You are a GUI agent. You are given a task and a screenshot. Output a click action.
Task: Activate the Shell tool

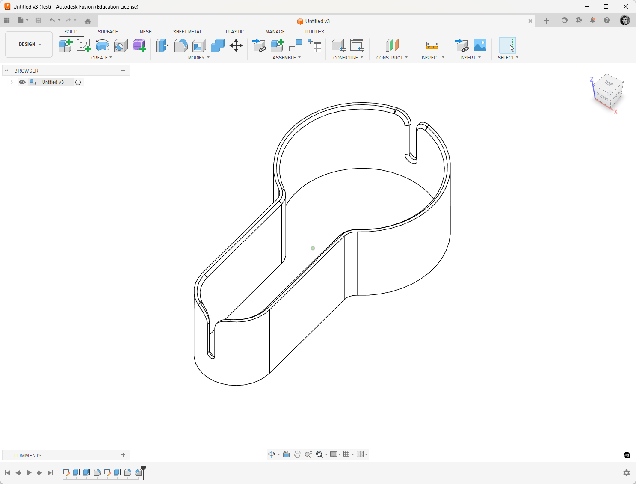[199, 45]
